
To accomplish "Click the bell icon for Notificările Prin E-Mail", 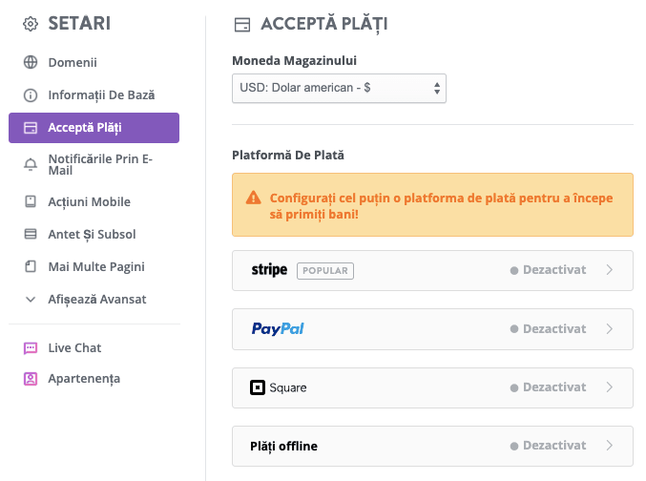I will click(x=31, y=164).
